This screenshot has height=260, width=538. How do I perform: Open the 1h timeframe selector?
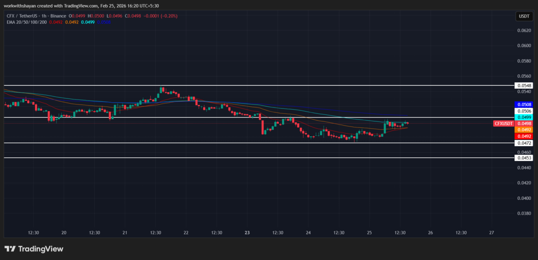[43, 16]
